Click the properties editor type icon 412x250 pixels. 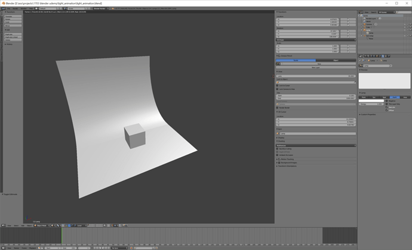click(x=361, y=56)
